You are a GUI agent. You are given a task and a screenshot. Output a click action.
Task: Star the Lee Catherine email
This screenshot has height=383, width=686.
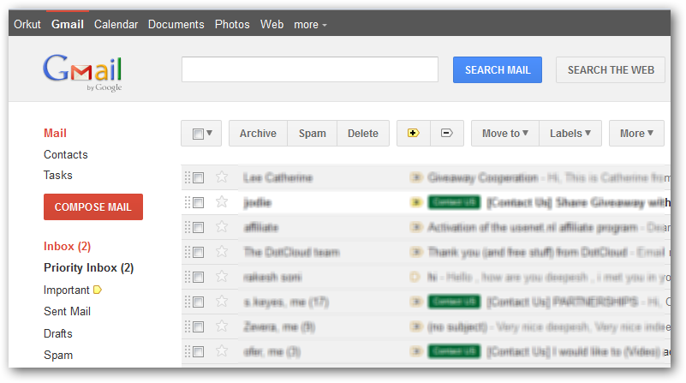click(222, 177)
